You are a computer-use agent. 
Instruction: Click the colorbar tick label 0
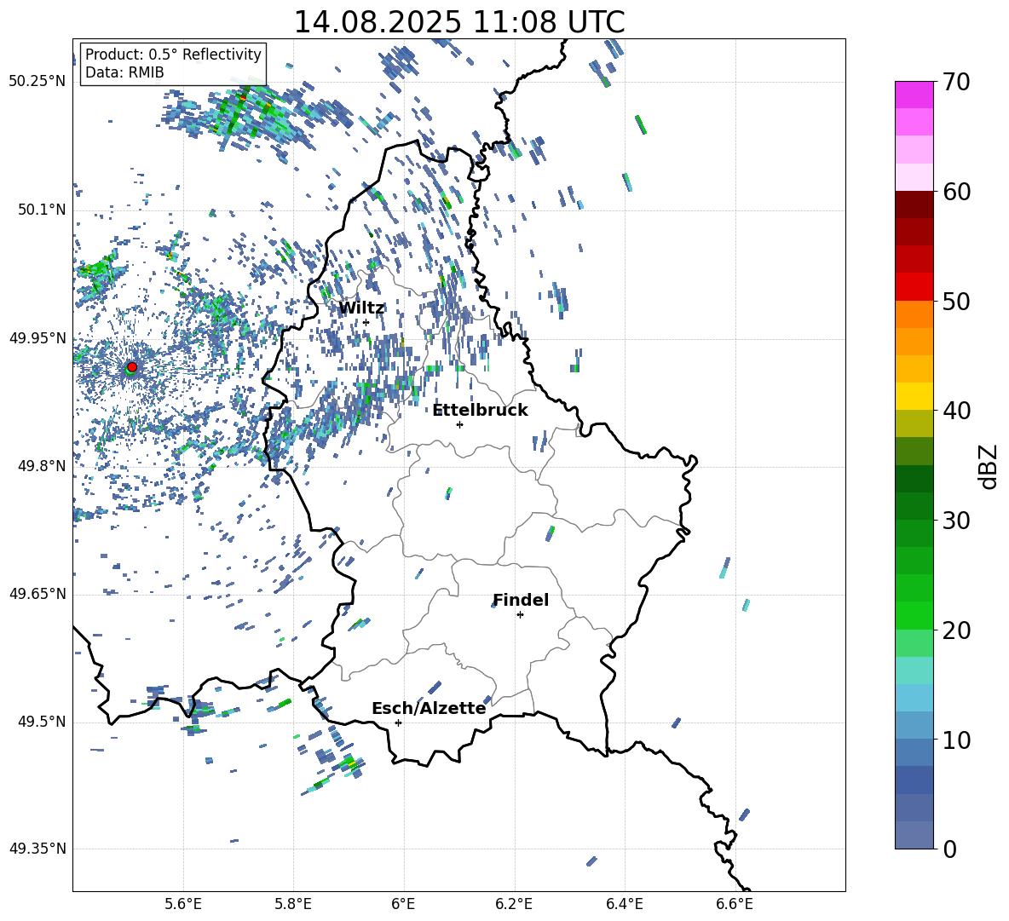click(950, 849)
